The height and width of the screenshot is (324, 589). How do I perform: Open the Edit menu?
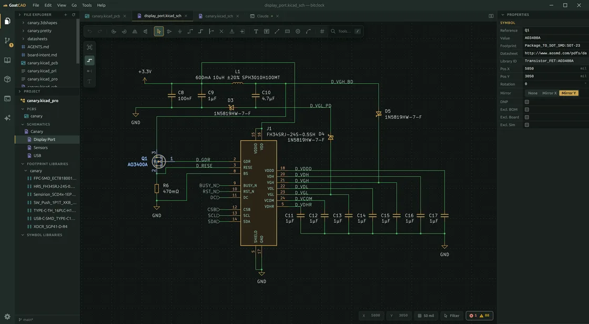click(48, 5)
